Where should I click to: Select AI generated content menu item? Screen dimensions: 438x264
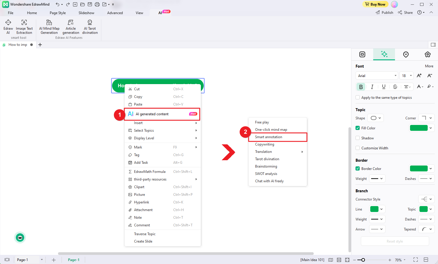click(x=163, y=114)
